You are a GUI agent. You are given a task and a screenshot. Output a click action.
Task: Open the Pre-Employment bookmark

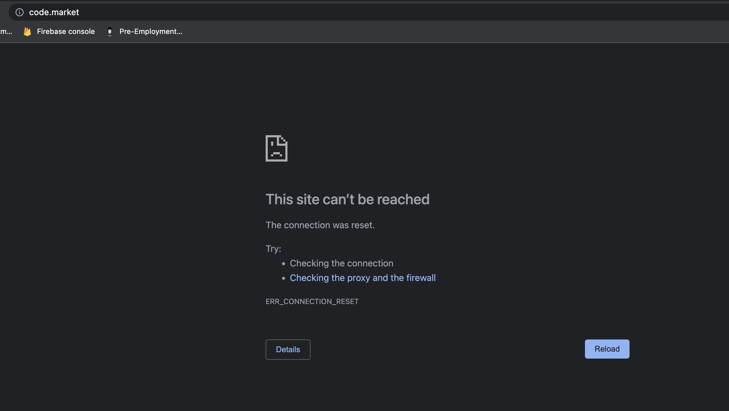[x=151, y=32]
